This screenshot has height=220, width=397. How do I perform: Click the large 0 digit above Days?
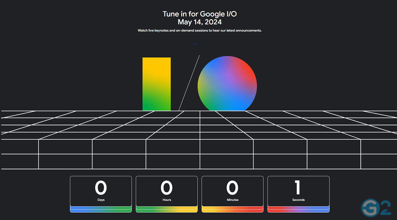[101, 188]
